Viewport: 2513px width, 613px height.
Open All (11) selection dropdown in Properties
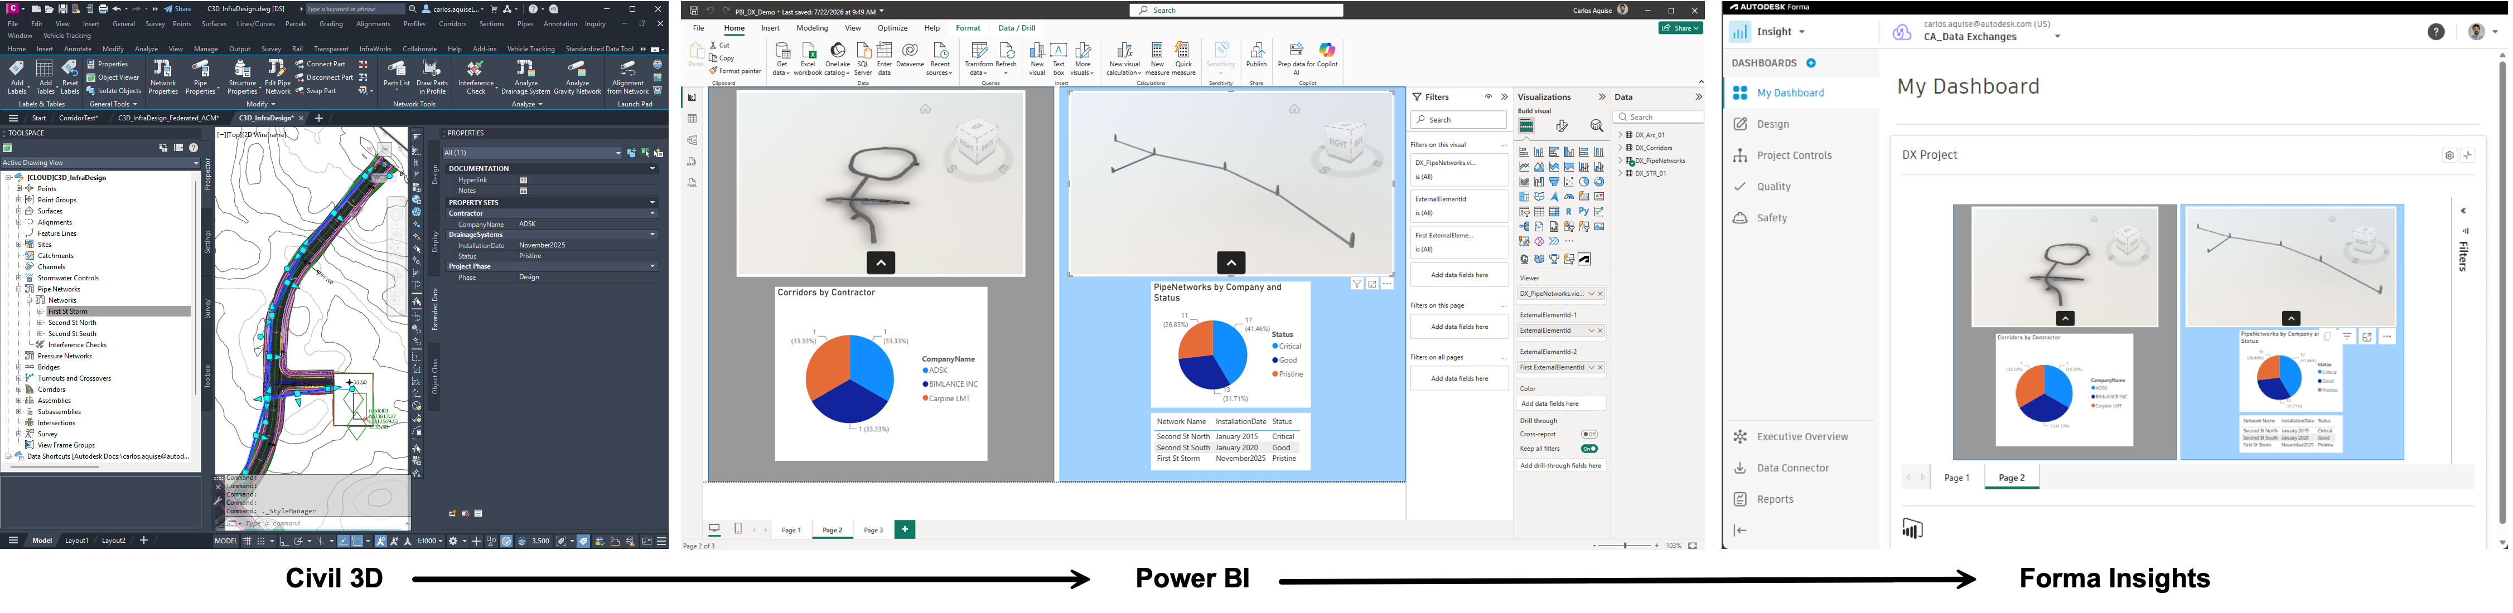tap(531, 152)
